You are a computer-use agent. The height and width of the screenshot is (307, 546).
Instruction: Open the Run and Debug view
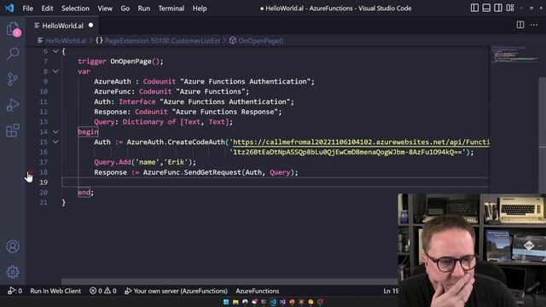[x=13, y=105]
